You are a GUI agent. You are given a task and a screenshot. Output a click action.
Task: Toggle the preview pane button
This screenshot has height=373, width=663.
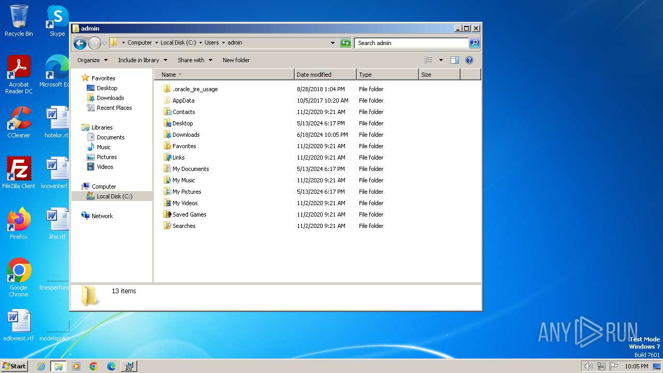tap(455, 60)
